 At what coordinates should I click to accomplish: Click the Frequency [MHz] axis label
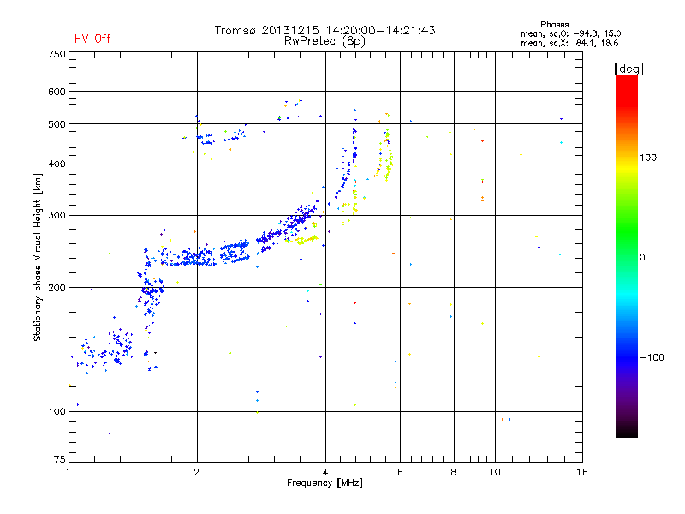point(324,484)
